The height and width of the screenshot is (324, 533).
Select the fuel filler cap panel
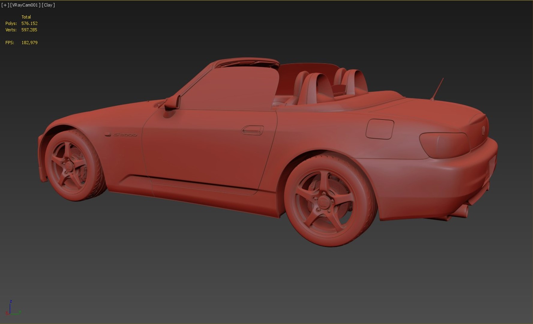coord(380,129)
